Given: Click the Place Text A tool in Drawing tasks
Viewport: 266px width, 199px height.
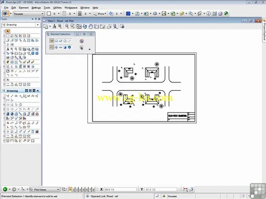Looking at the screenshot, I should pos(8,123).
